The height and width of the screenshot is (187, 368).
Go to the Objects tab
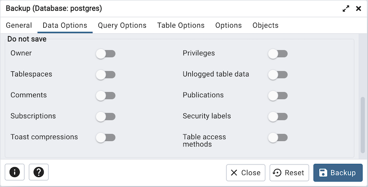pos(265,25)
